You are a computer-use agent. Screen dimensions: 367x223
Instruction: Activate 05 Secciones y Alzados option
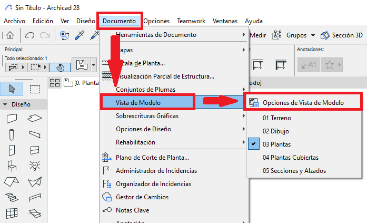point(294,170)
